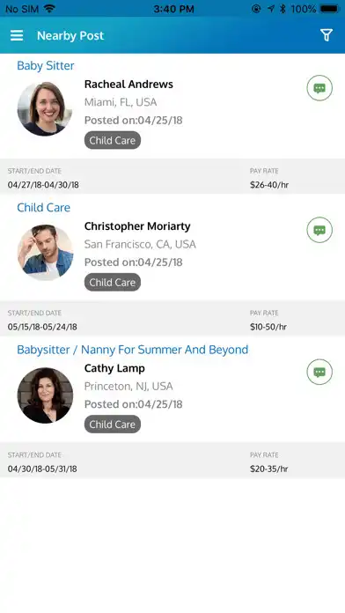Message Christopher Moriarty via chat icon
Viewport: 345px width, 613px height.
(319, 230)
